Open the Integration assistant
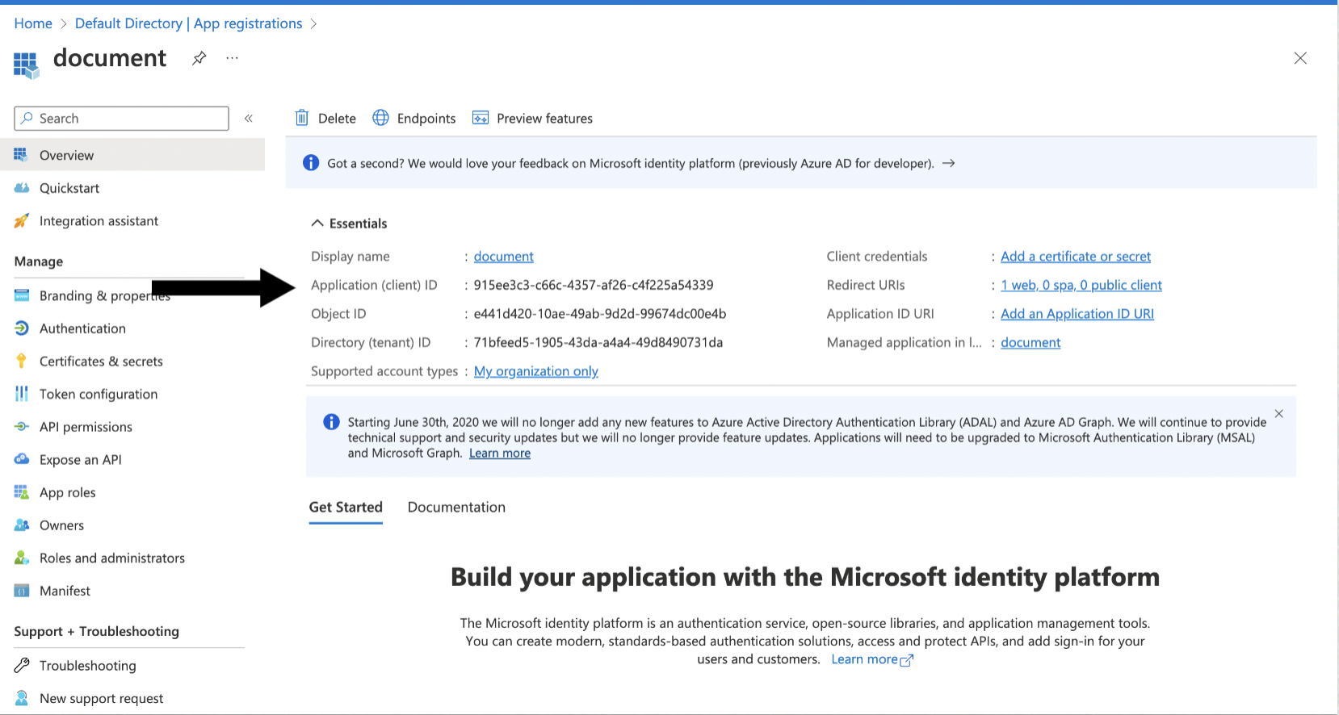Screen dimensions: 1339x715 click(99, 221)
